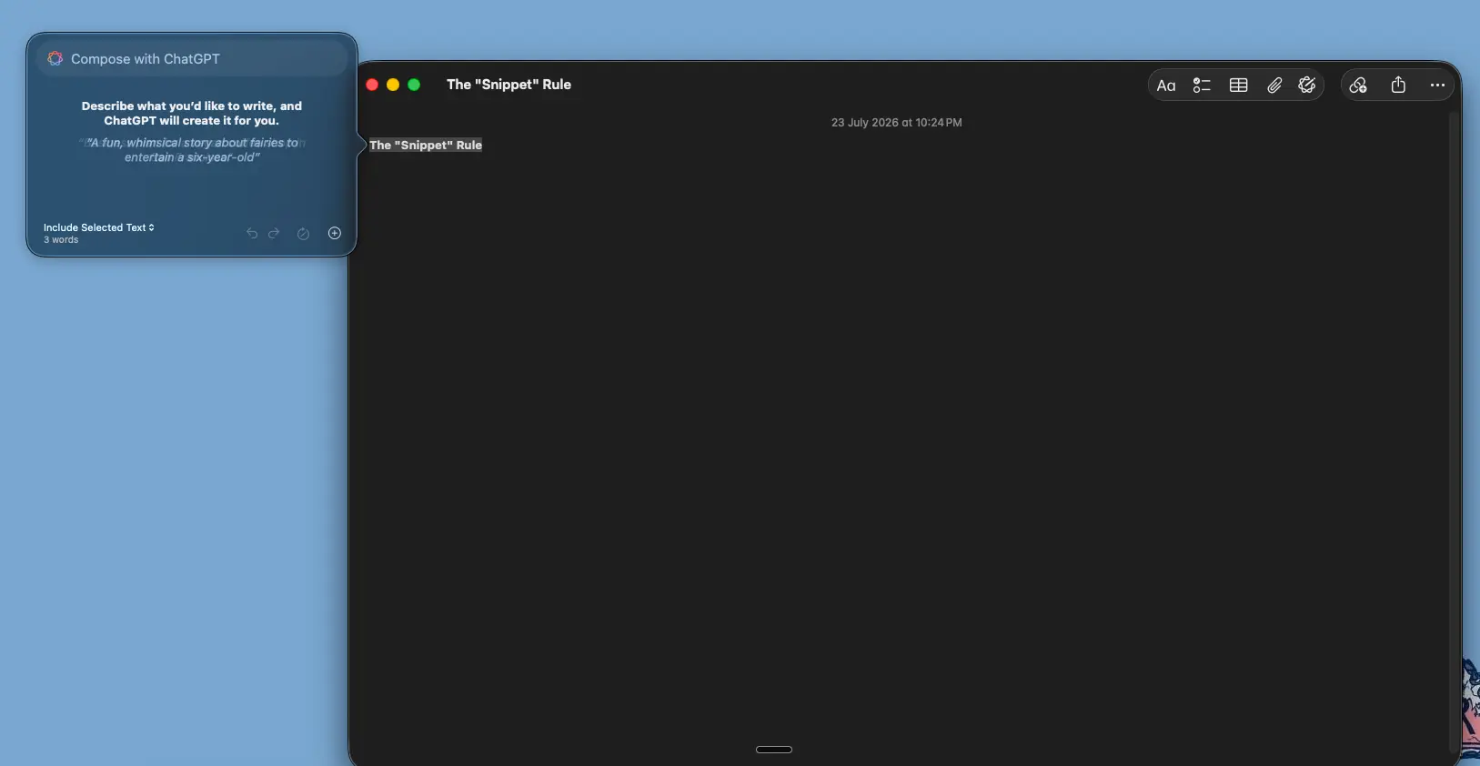Insert a checklist in the note
The width and height of the screenshot is (1480, 766).
tap(1202, 86)
